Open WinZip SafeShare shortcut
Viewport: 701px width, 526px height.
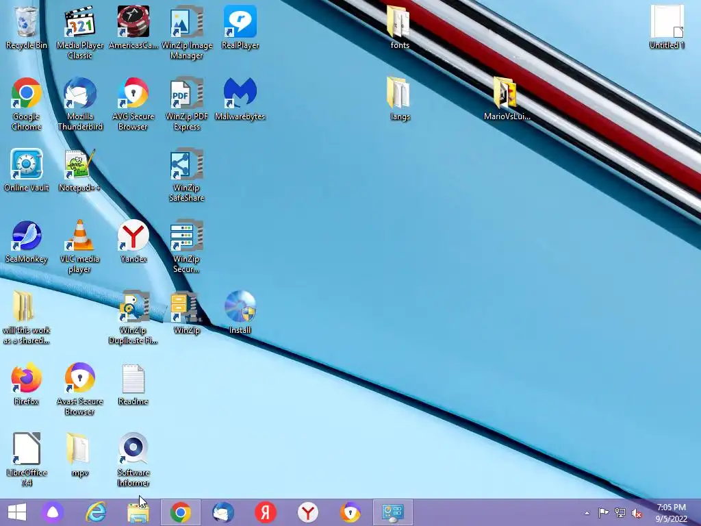186,175
